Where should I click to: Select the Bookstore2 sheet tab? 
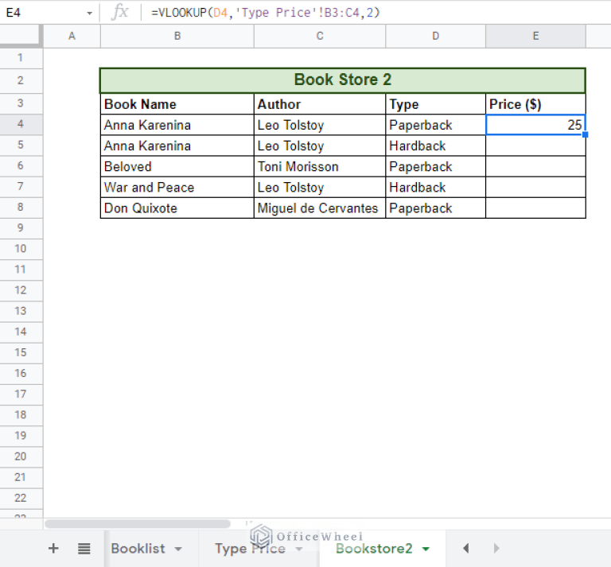pos(374,548)
